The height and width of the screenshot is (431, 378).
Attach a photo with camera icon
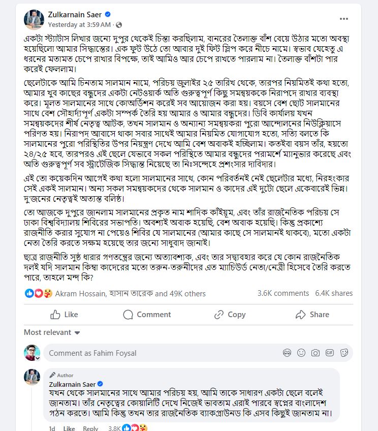click(316, 353)
